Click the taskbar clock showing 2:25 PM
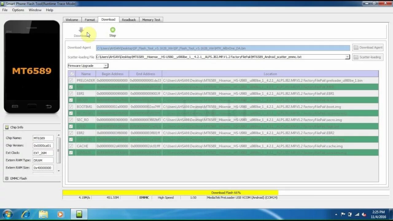Screen dimensions: 393x221 coord(378,214)
